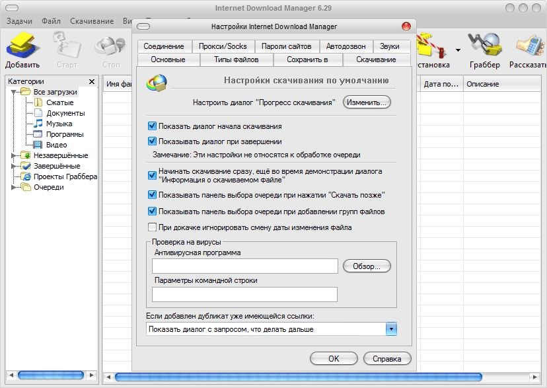Confirm settings with OK button
The image size is (547, 388).
tap(334, 359)
